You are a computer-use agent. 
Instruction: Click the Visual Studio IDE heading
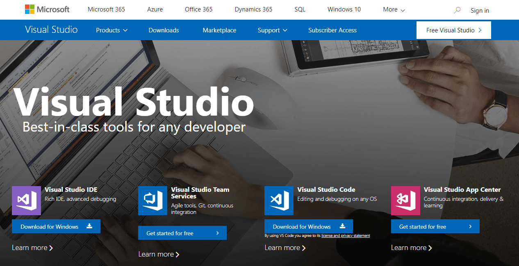click(x=71, y=189)
